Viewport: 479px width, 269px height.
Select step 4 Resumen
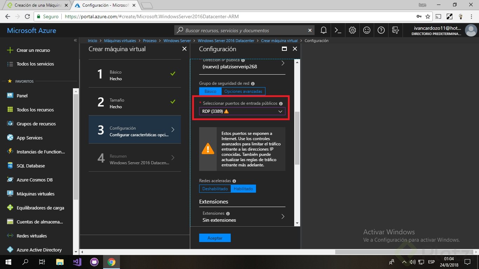[x=135, y=158]
